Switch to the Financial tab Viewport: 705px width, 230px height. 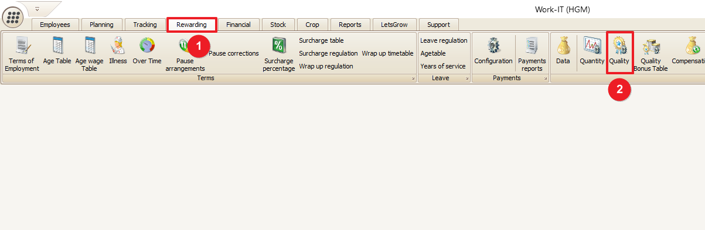tap(239, 25)
